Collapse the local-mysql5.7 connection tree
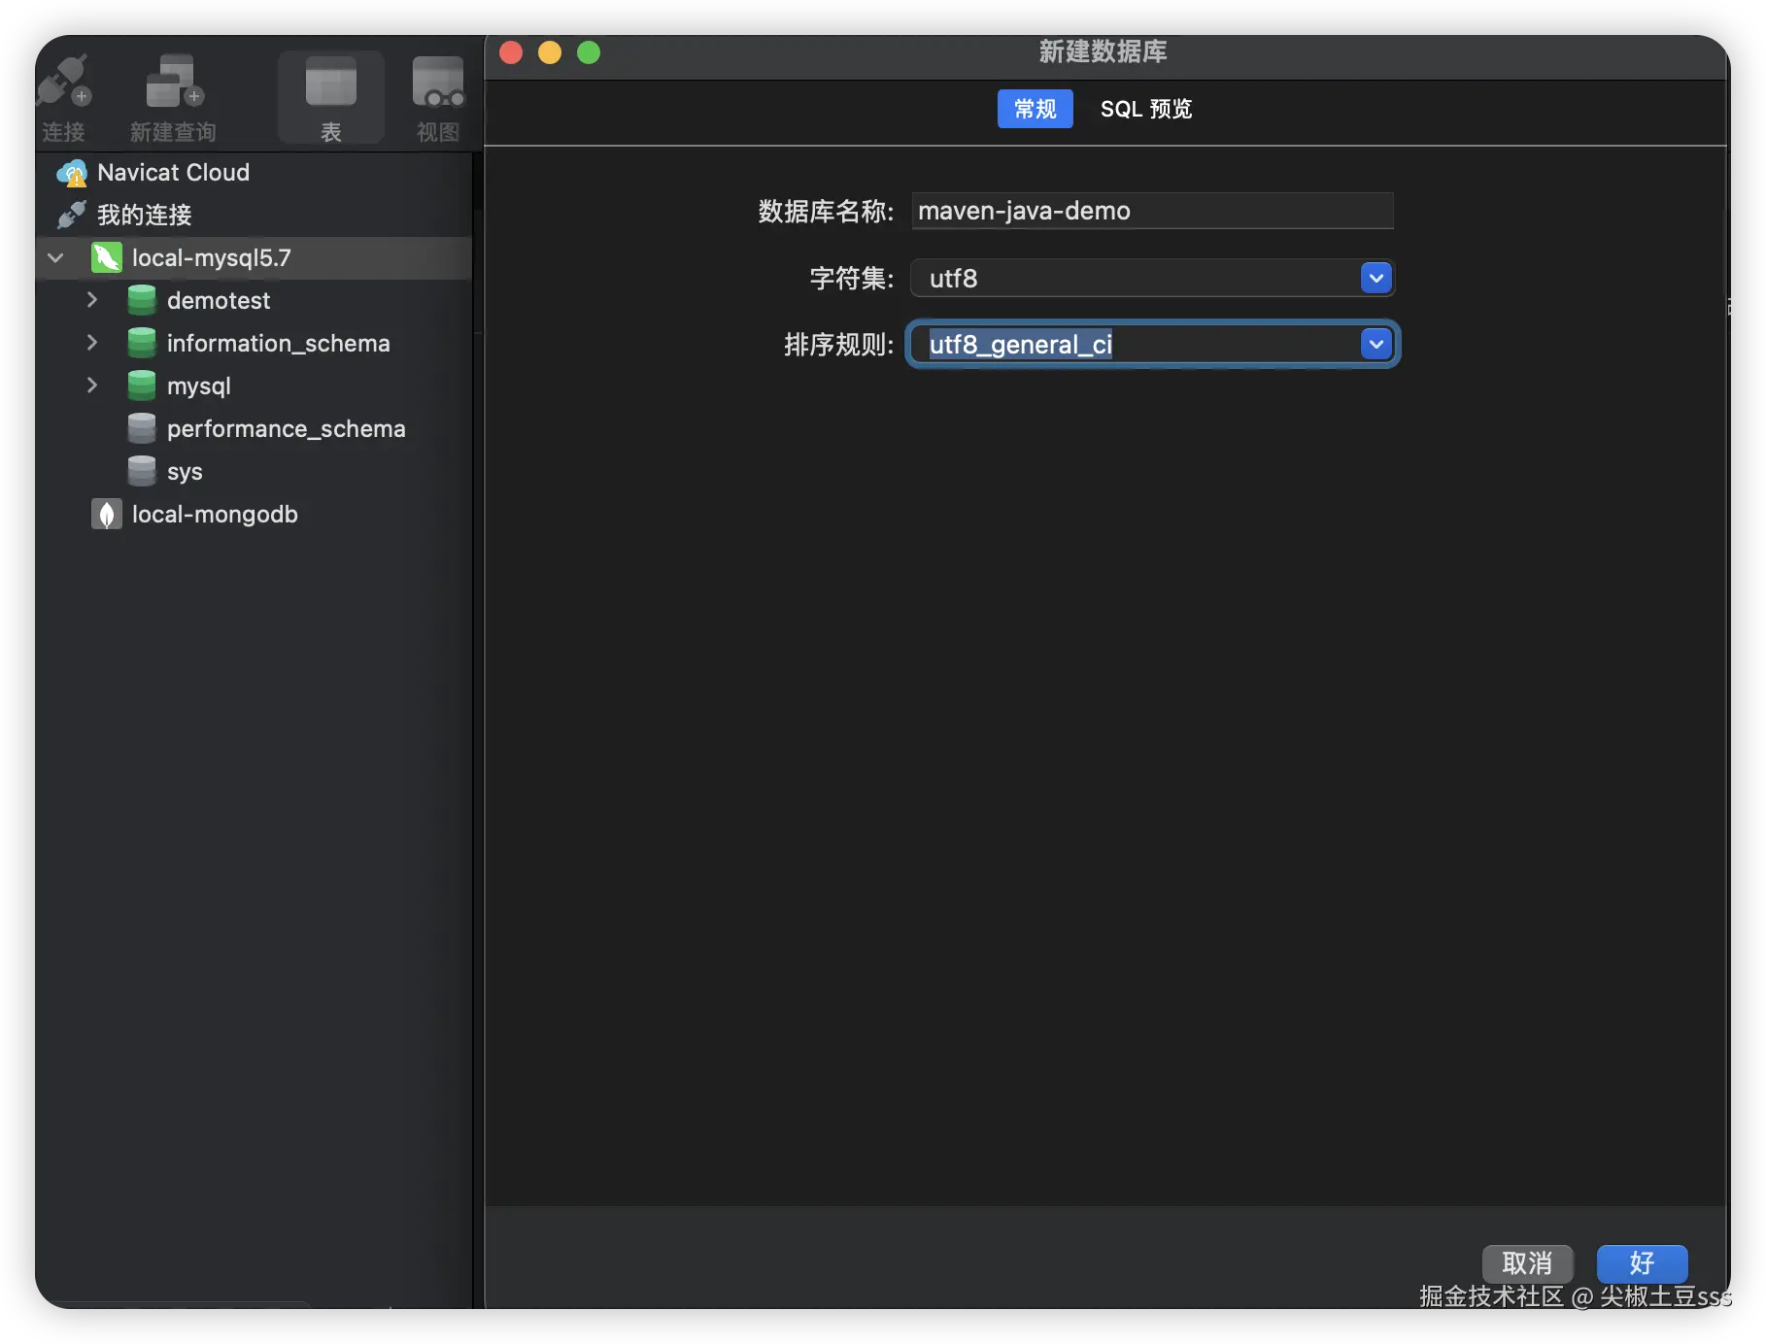 point(55,258)
